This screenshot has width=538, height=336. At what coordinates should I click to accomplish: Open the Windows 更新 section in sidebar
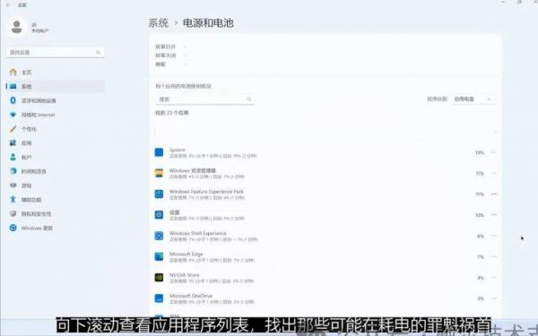coord(56,228)
